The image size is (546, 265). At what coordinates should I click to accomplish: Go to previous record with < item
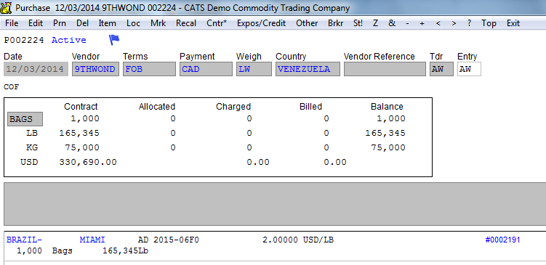click(438, 23)
